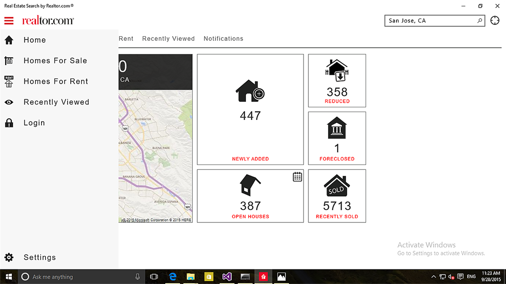Open the Action Center notifications icon
This screenshot has height=284, width=506.
[460, 277]
